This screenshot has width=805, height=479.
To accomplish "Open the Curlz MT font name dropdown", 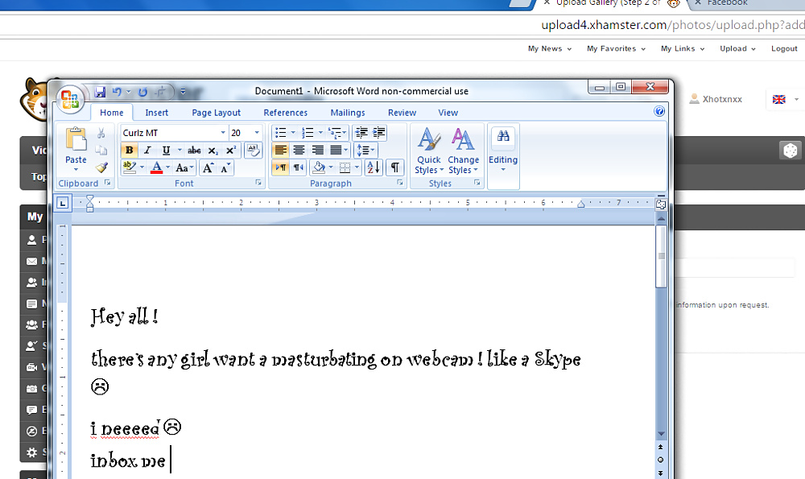I will pyautogui.click(x=223, y=133).
